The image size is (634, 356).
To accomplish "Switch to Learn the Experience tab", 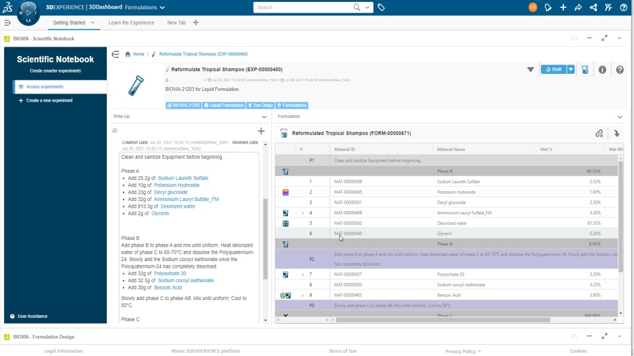I will click(131, 22).
